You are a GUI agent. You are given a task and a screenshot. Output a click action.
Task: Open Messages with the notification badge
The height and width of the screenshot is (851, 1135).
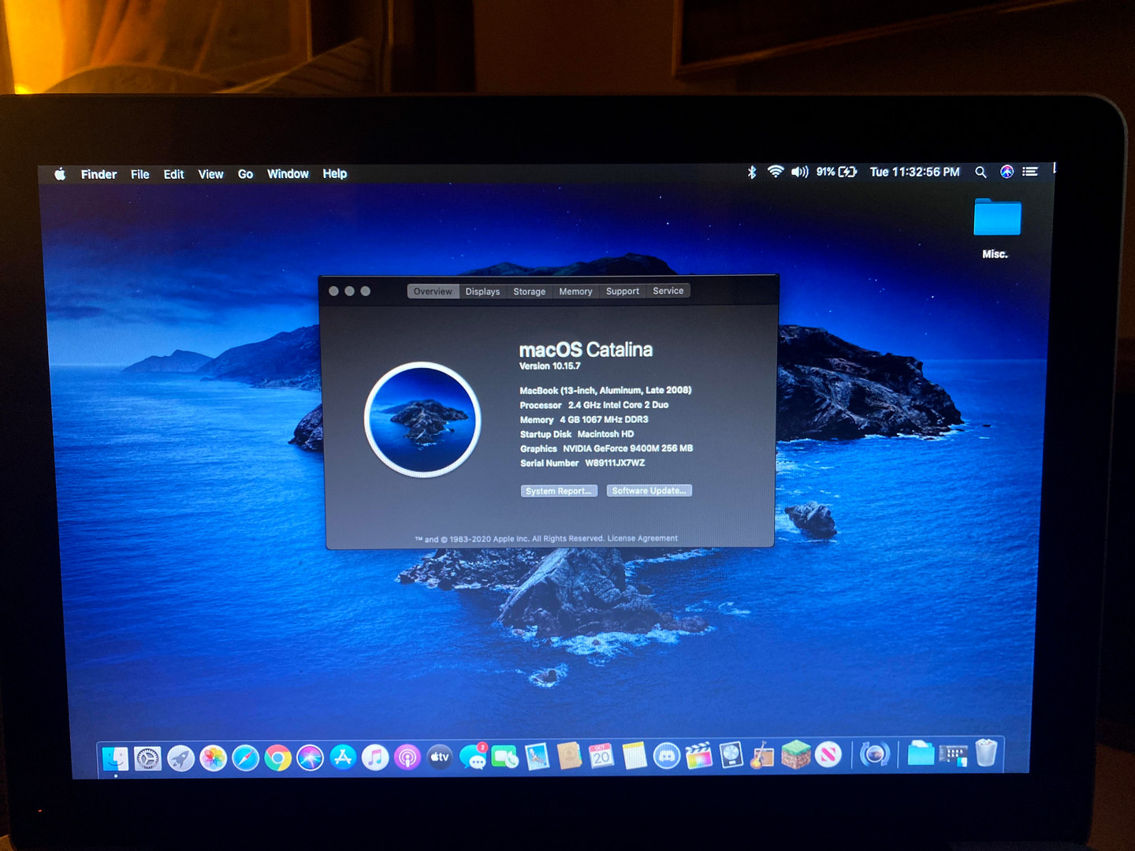click(x=473, y=756)
